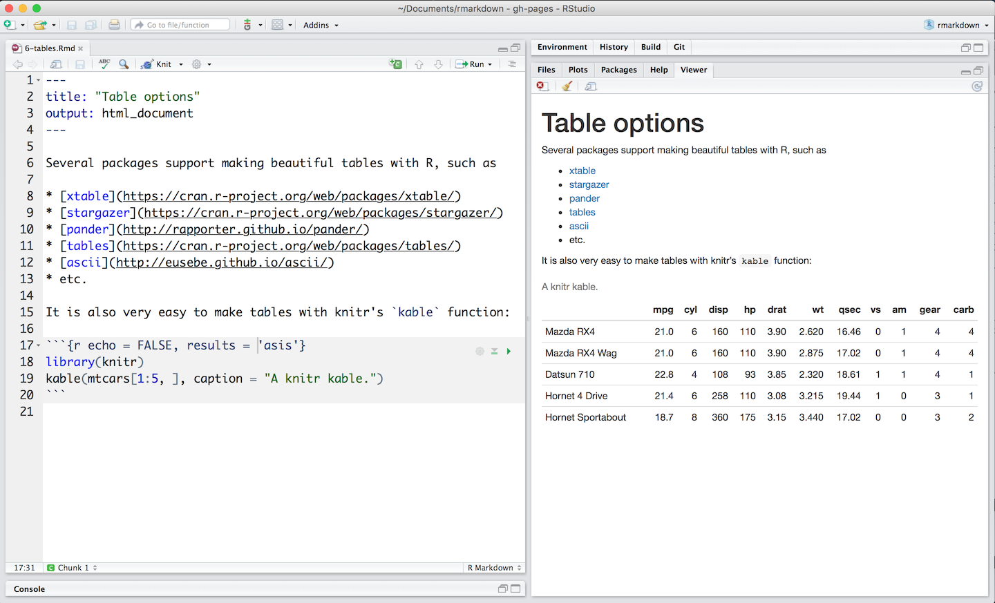Save the file with the save icon
995x603 pixels.
(79, 64)
